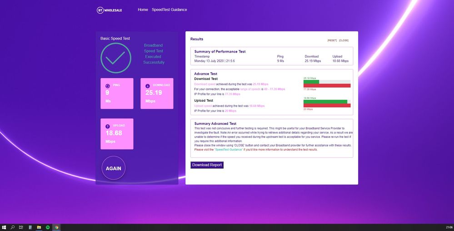Click the BT Wholesale logo

click(109, 10)
